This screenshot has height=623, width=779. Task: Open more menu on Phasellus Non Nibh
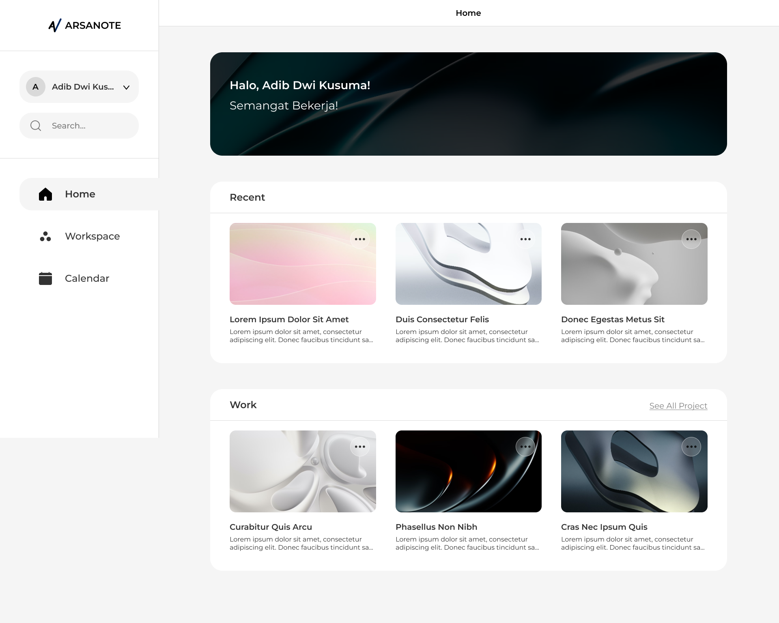(525, 447)
